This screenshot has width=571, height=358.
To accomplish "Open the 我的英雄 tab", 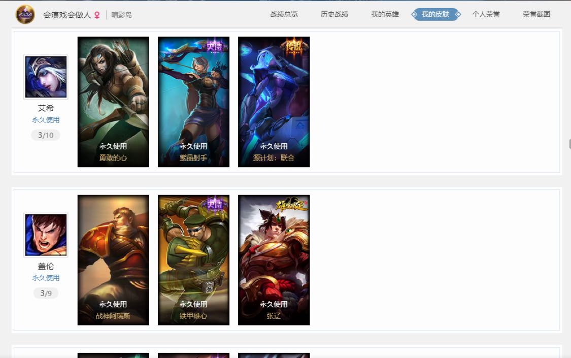I will click(385, 14).
